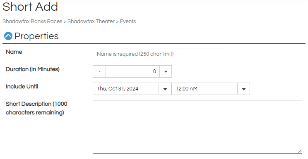This screenshot has height=159, width=308.
Task: Grab the text area resize handle
Action: pos(300,151)
